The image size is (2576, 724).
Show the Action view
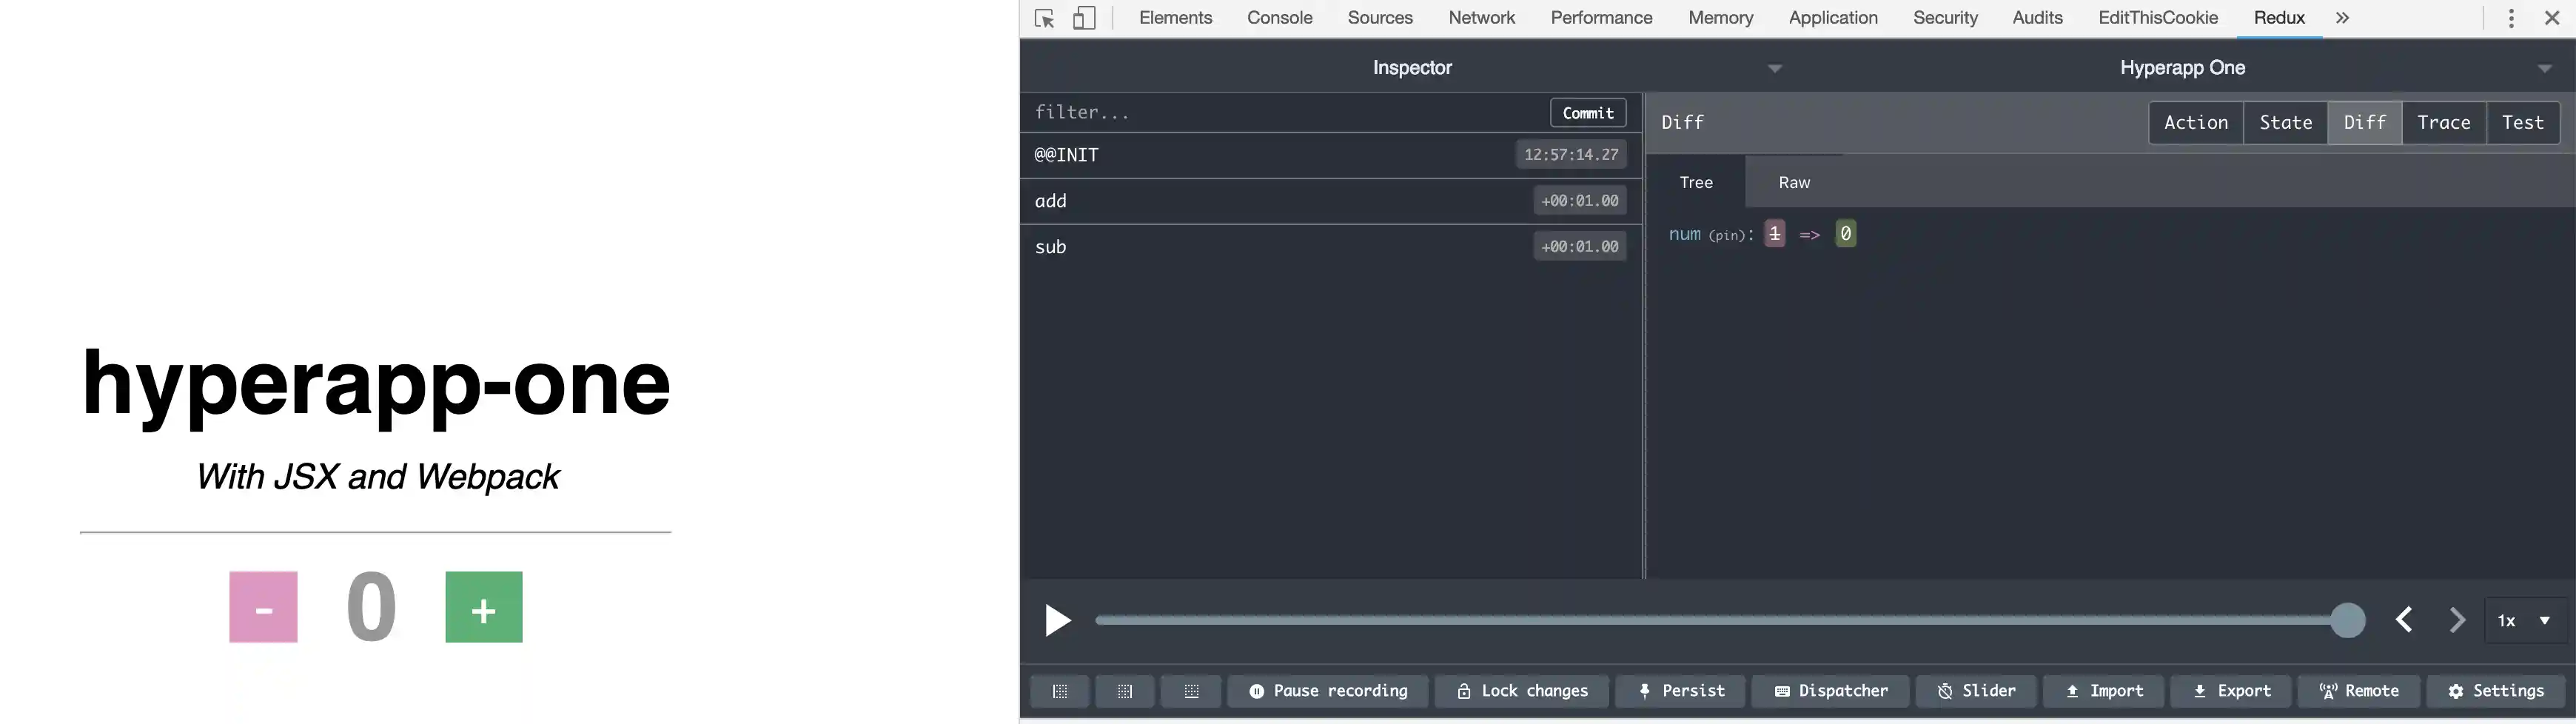point(2196,123)
